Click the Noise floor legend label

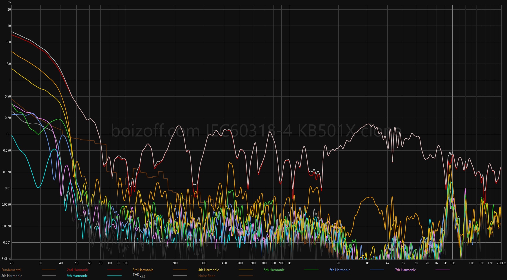pos(206,276)
